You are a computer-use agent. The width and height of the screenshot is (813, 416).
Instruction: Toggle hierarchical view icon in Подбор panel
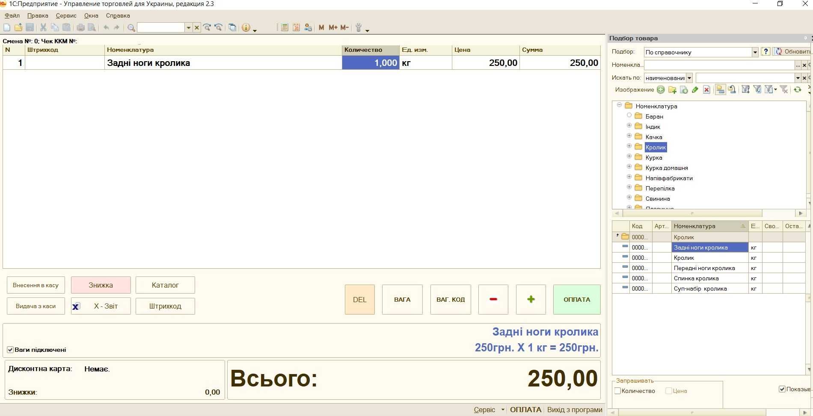click(x=721, y=89)
